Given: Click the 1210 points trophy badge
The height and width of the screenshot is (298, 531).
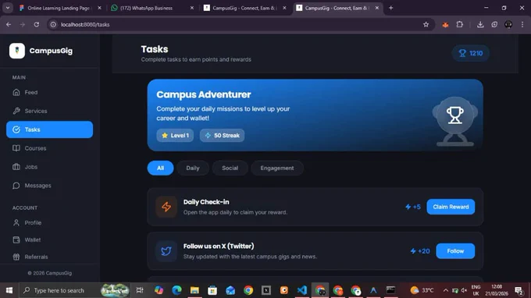Looking at the screenshot, I should point(471,53).
